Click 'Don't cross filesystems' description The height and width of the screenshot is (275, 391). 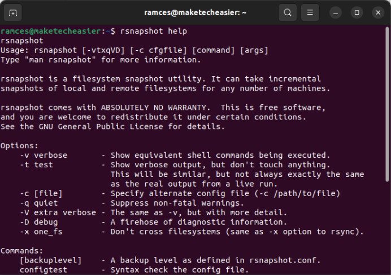pos(237,232)
